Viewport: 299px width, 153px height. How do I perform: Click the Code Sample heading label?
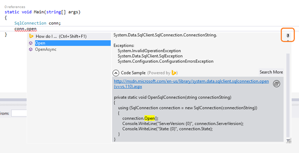coord(133,73)
